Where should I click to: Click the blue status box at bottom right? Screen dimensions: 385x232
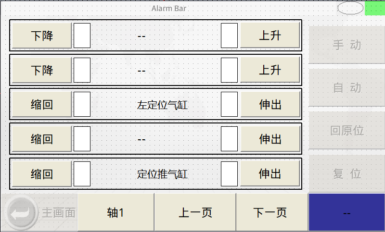(346, 212)
